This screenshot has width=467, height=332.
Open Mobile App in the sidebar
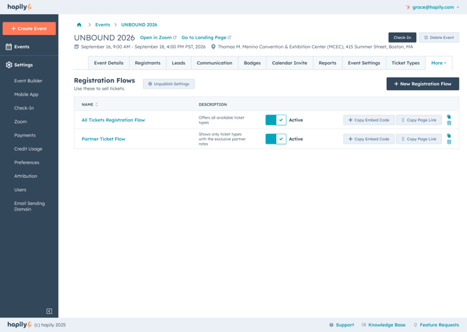point(26,94)
